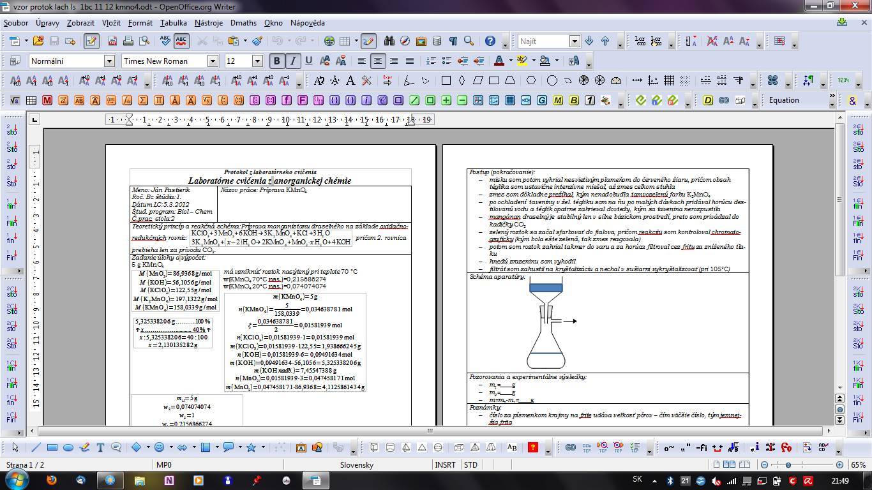Open Find & Replace binoculars icon

coord(389,41)
